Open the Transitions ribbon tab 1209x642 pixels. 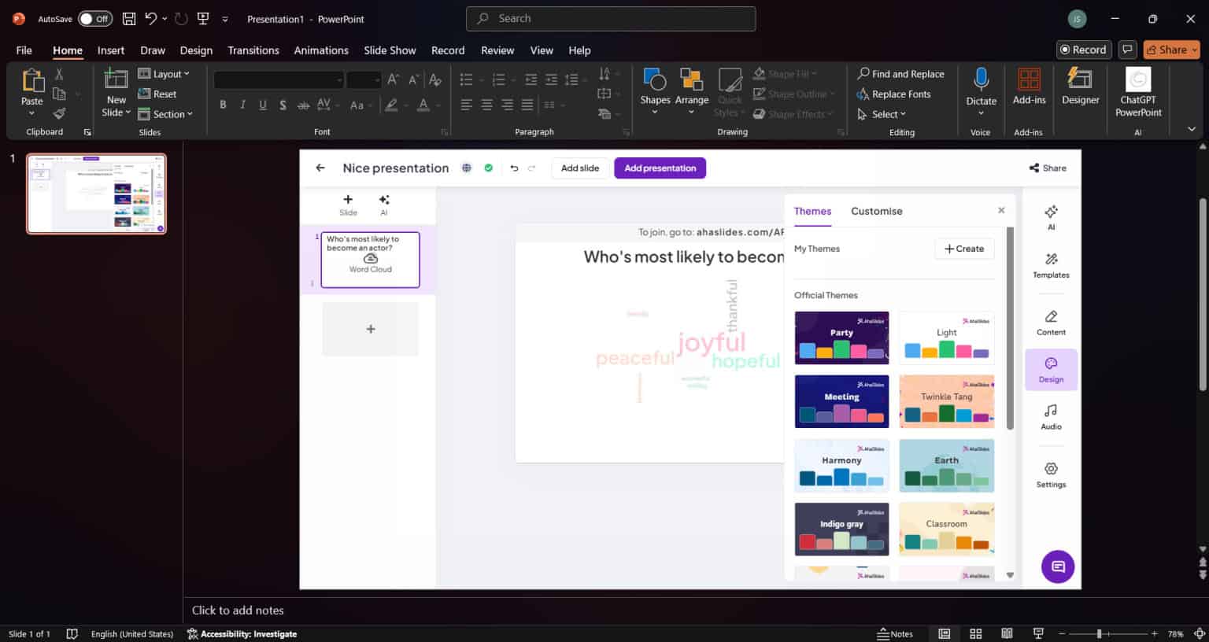tap(253, 50)
